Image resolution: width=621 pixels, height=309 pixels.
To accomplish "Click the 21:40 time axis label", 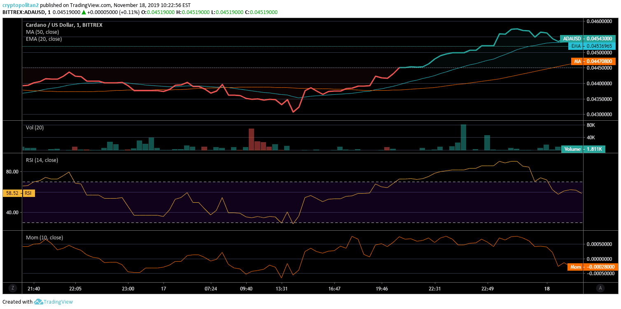I will [x=33, y=289].
